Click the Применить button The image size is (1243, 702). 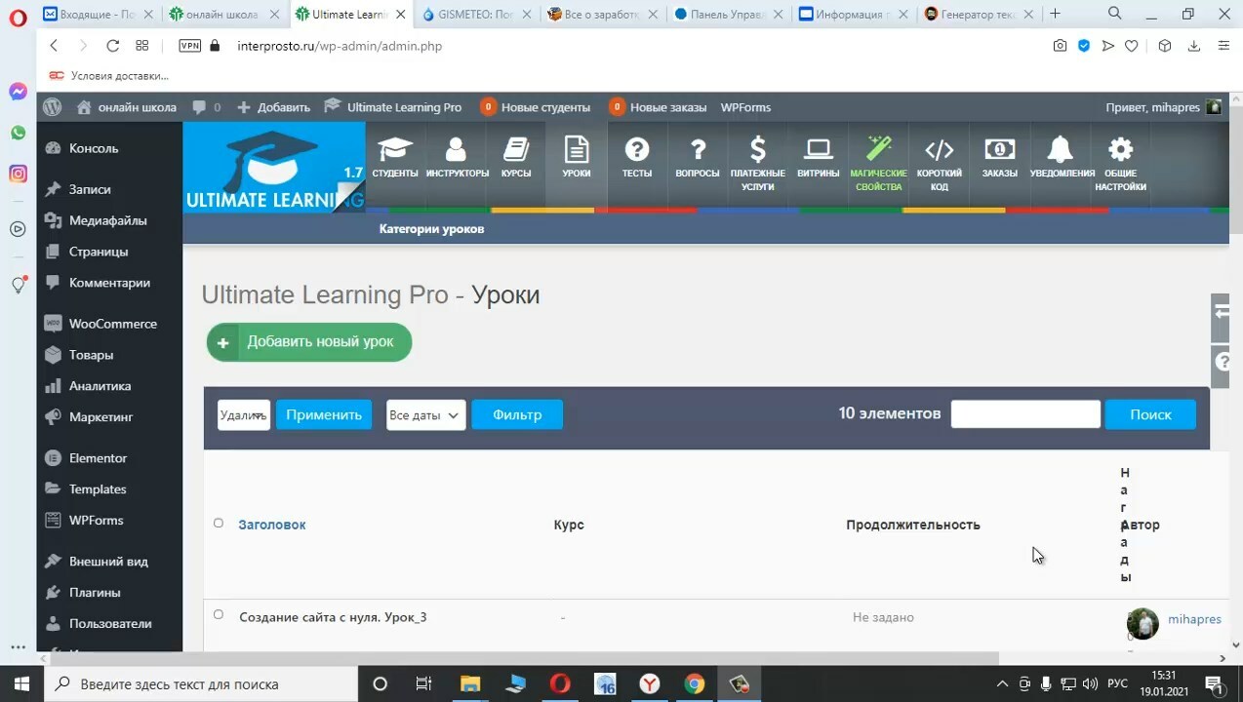point(324,414)
